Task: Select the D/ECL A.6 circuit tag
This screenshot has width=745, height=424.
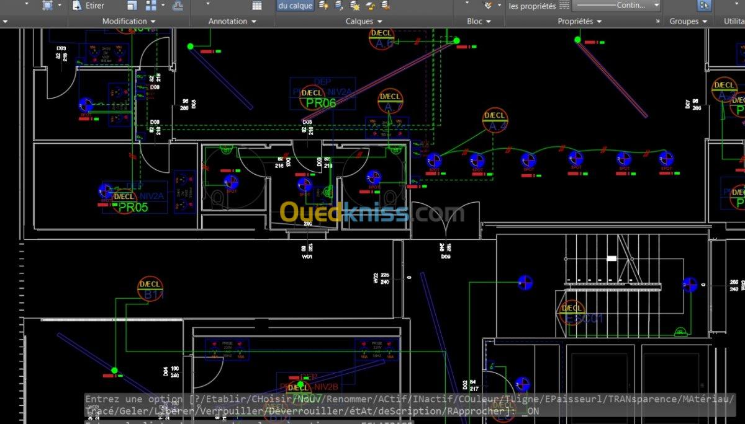Action: click(381, 37)
